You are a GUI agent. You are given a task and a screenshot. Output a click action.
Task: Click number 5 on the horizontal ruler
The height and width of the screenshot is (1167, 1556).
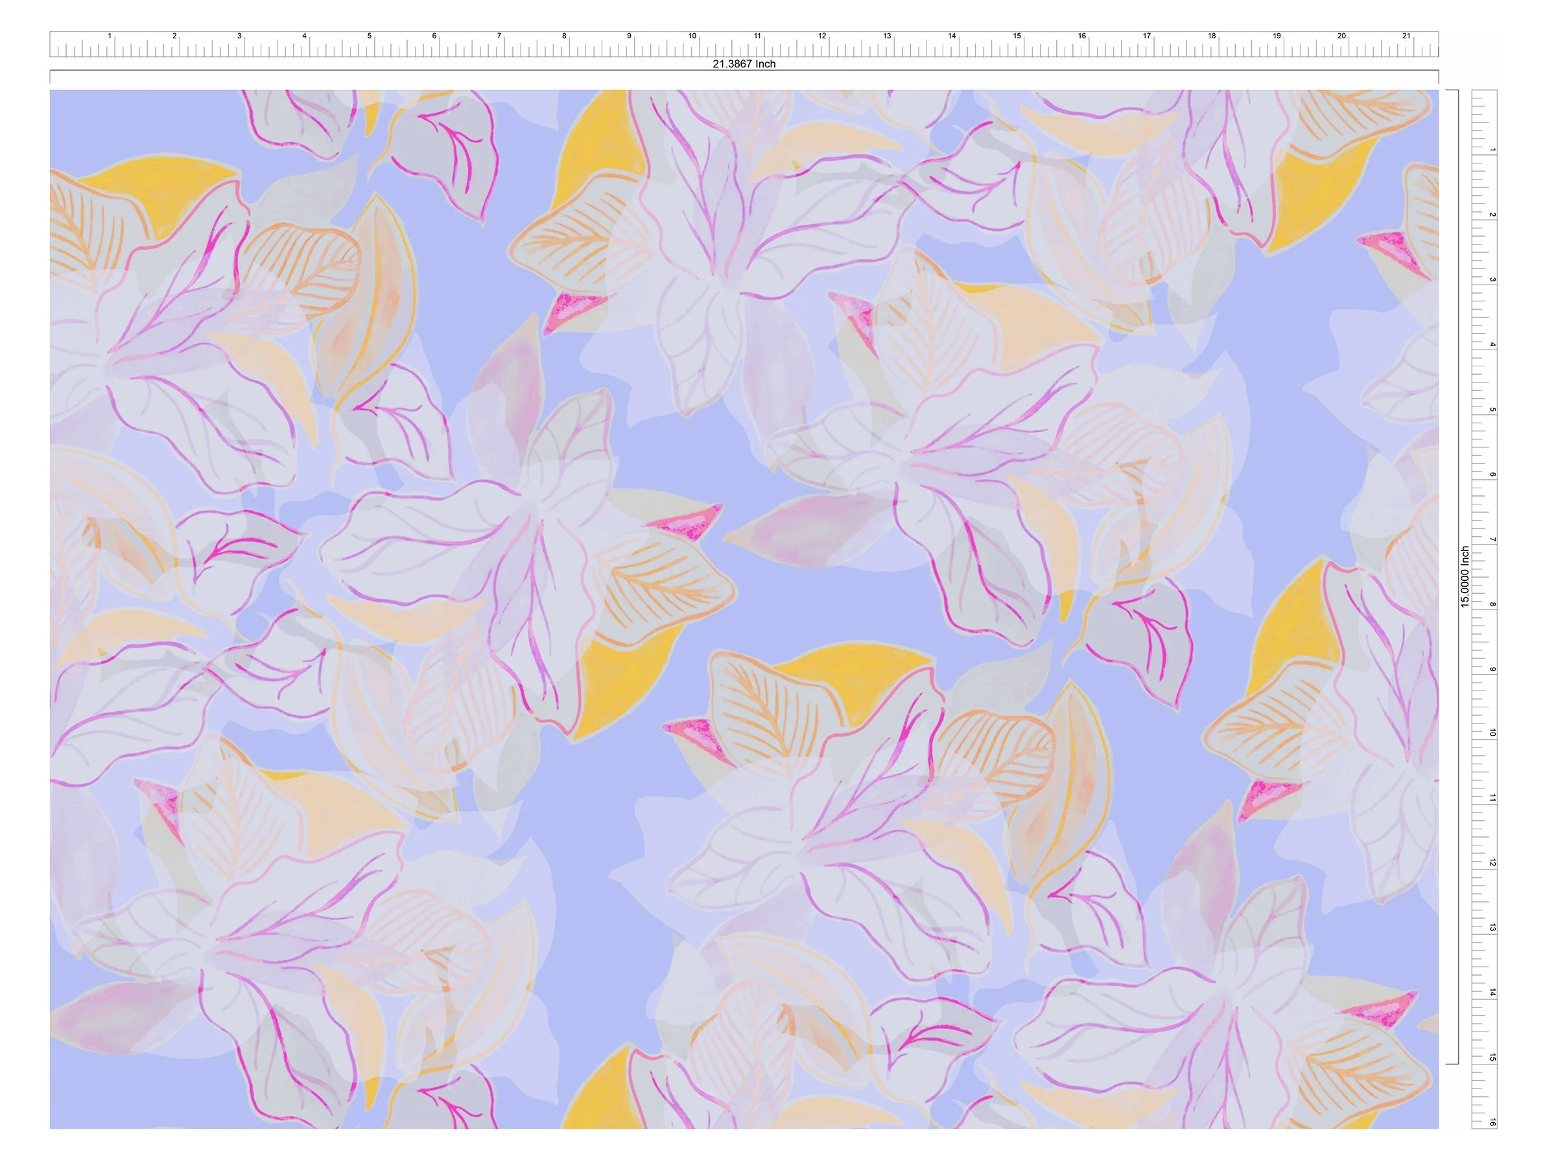click(370, 36)
